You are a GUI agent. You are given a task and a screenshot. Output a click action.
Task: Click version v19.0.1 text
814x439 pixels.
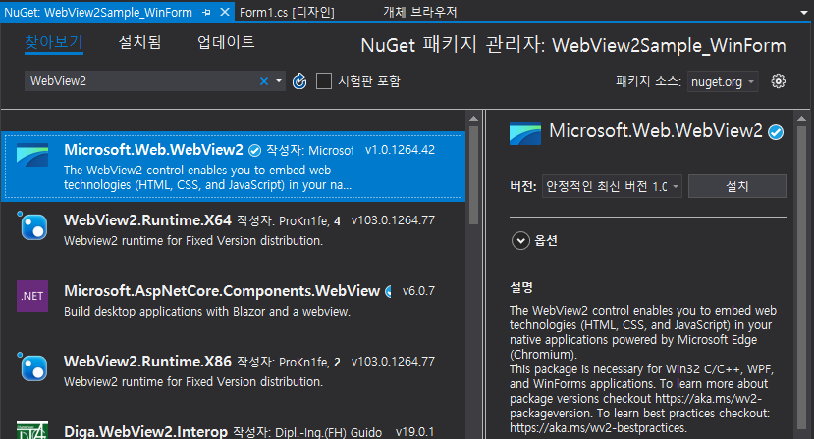click(414, 432)
